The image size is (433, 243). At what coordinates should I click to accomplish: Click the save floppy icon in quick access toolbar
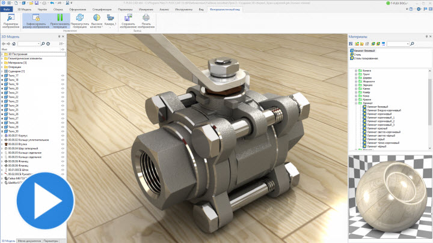pos(37,3)
